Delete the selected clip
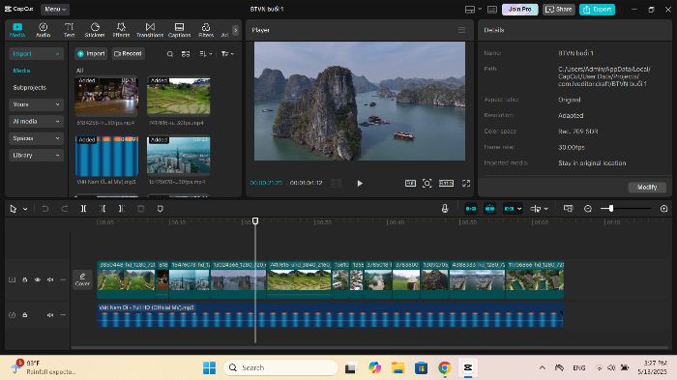677x380 pixels. coord(141,209)
